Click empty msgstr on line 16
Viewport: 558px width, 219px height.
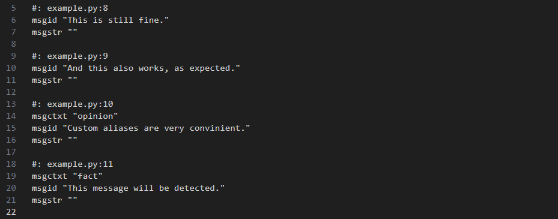pyautogui.click(x=55, y=140)
